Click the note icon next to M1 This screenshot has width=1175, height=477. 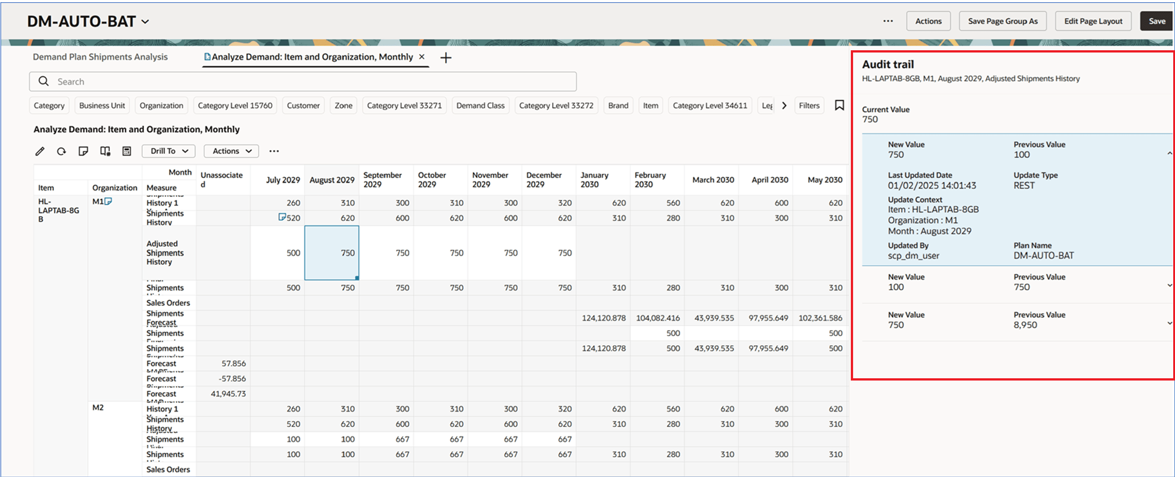pos(109,201)
